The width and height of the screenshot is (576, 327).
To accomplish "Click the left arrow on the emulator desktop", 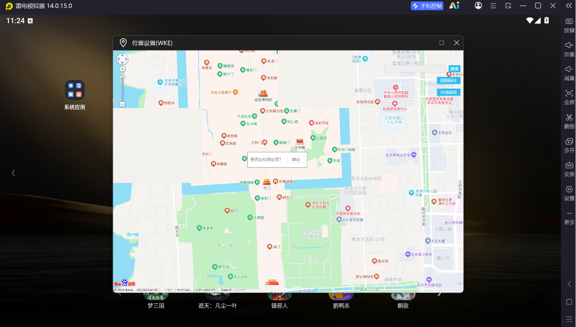I will [x=13, y=173].
